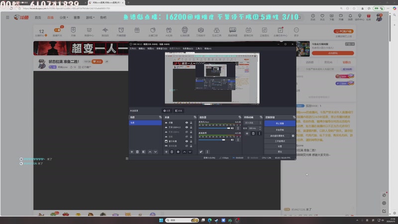
Task: Open Douyu 首页 home nav item
Action: click(x=38, y=17)
